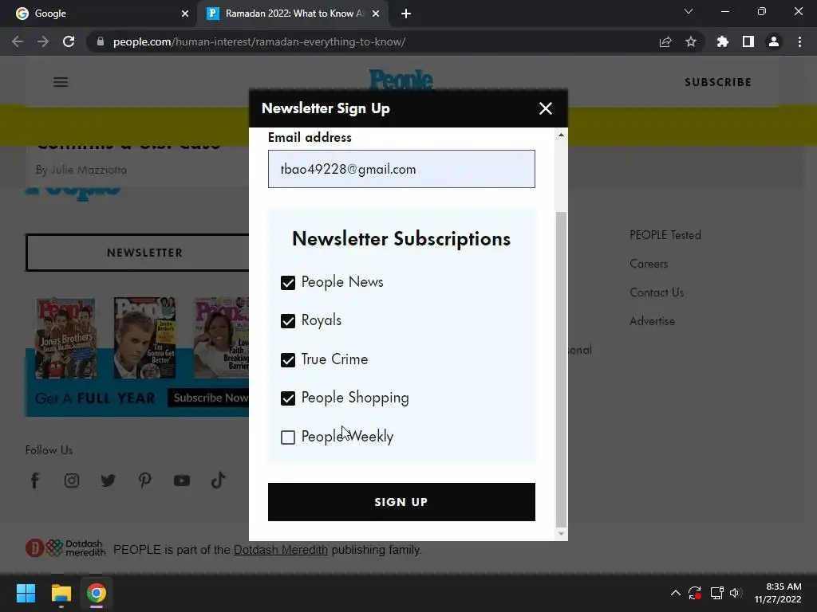The height and width of the screenshot is (612, 817).
Task: Go forward in browser history
Action: [x=43, y=41]
